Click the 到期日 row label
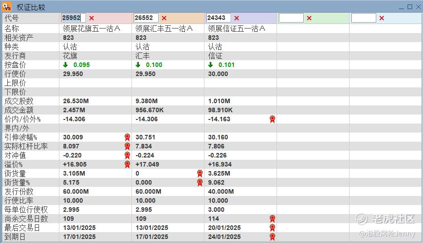423x243 pixels. (15, 237)
